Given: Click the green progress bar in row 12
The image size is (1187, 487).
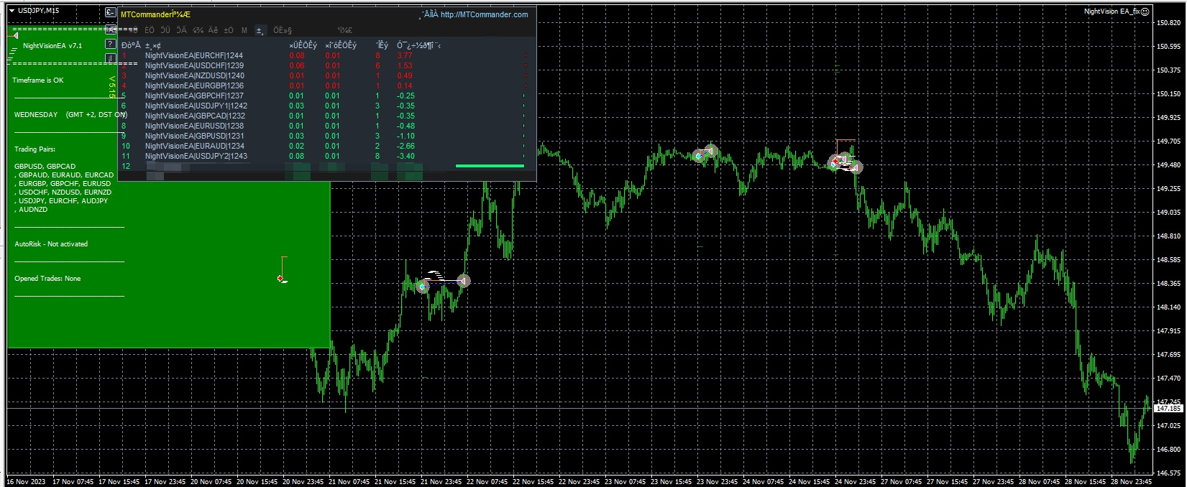Looking at the screenshot, I should (490, 166).
